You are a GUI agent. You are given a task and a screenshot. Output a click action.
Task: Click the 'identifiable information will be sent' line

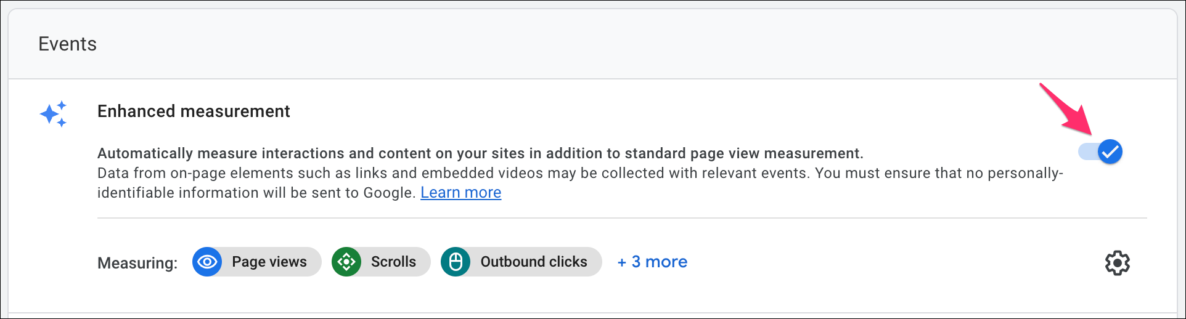[256, 193]
